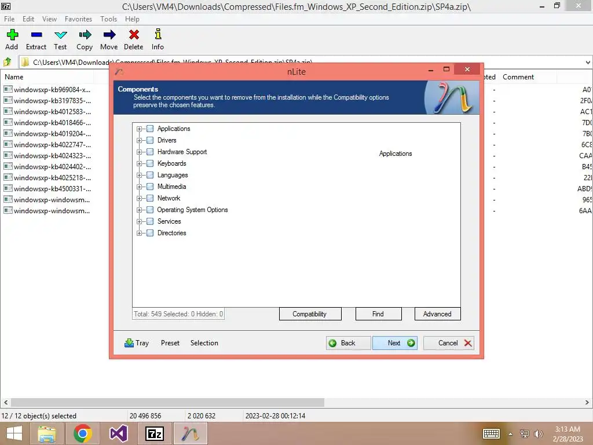Screen dimensions: 593x445
Task: Click the horizontal scrollbar thumb
Action: (167, 402)
